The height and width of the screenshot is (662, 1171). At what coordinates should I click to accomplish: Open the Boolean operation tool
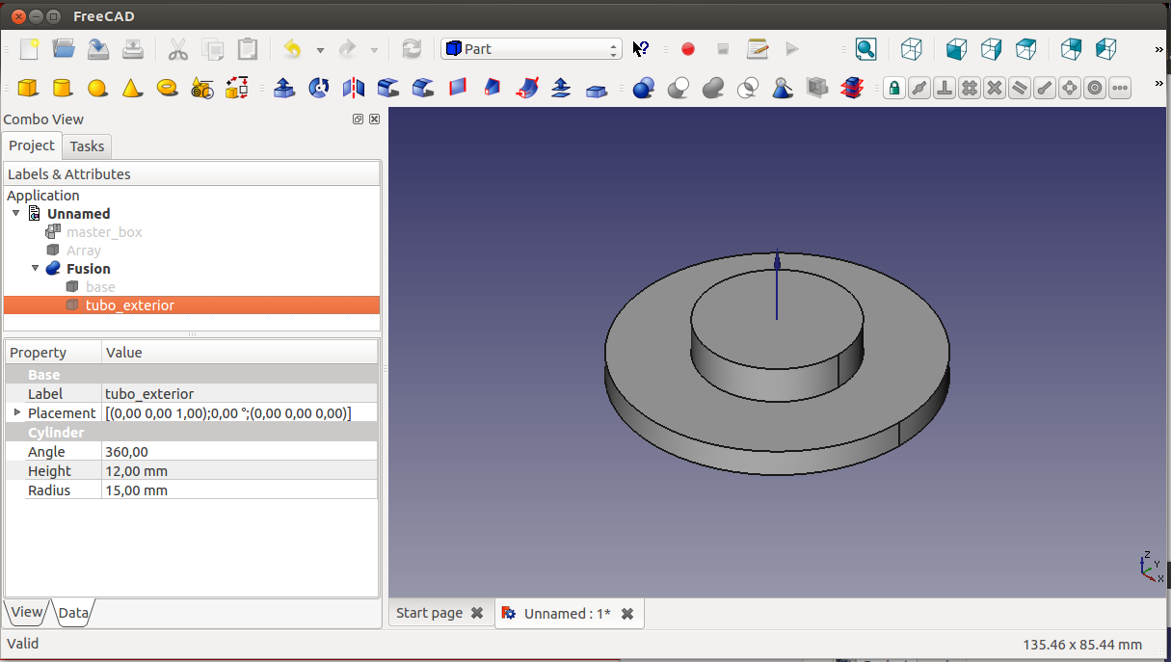[x=644, y=89]
